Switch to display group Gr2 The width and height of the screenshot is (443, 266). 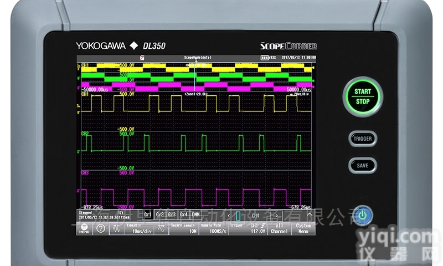[160, 214]
